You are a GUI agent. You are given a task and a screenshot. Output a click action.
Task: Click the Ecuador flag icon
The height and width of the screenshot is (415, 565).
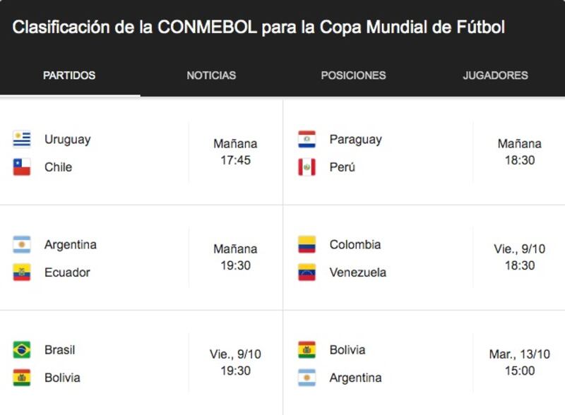(22, 272)
